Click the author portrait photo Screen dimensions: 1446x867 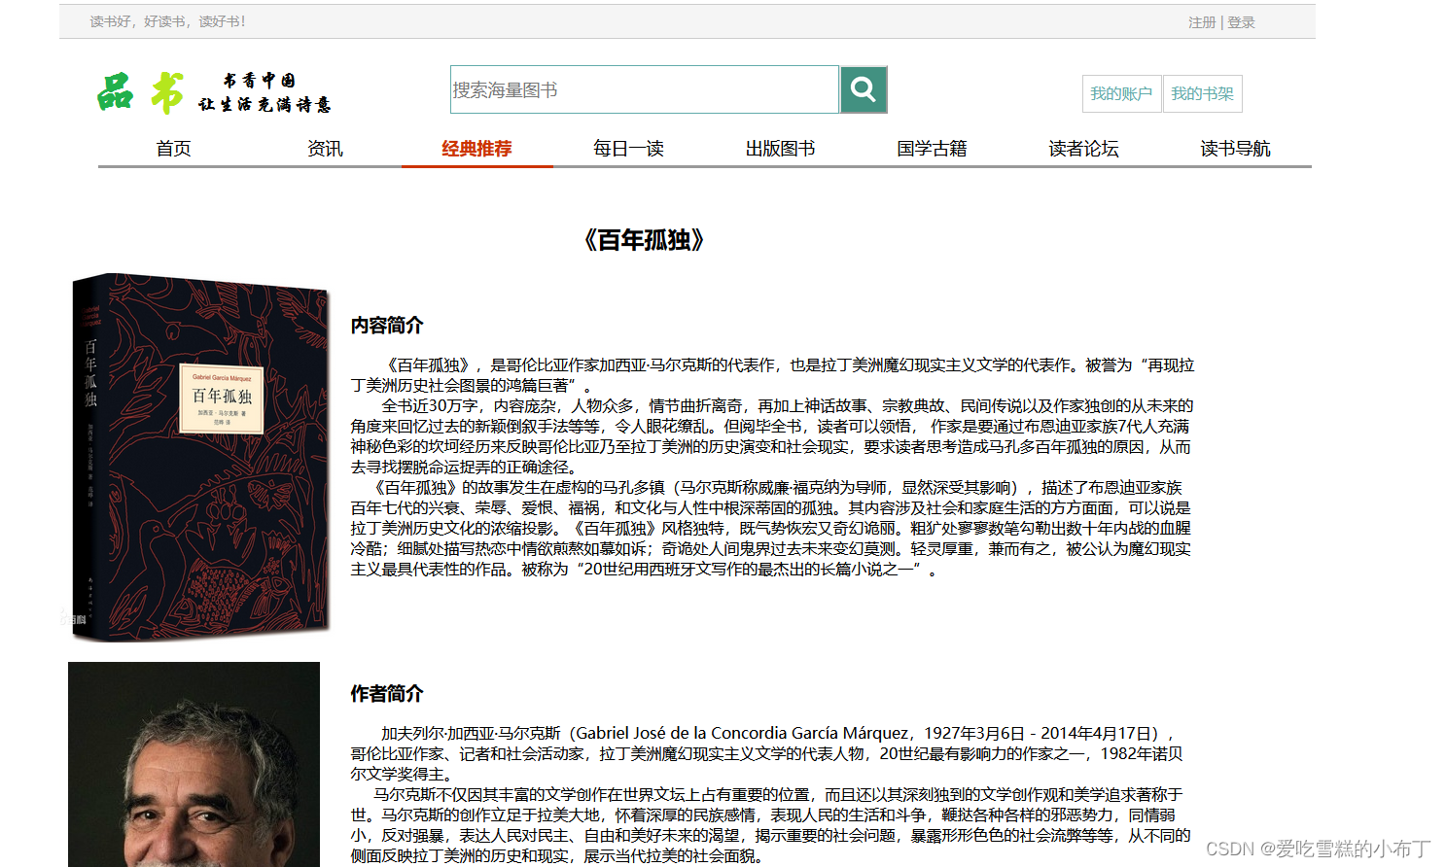pyautogui.click(x=194, y=764)
